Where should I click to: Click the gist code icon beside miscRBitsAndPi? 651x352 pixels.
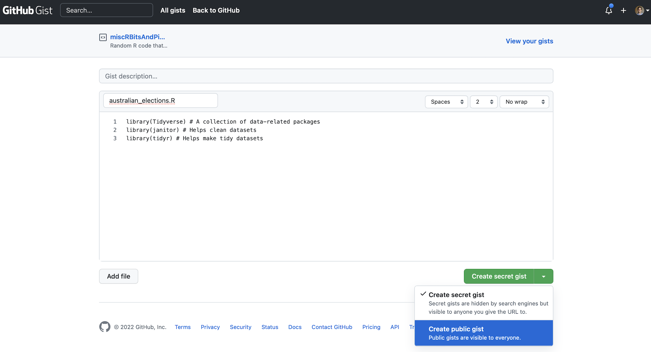(103, 37)
